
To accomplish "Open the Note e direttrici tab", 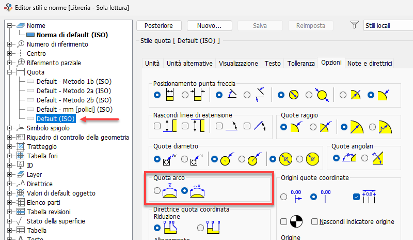I will coord(370,63).
